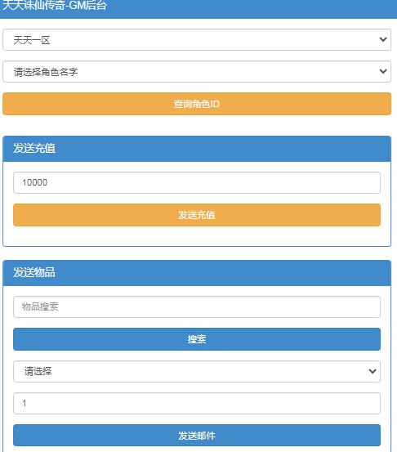Click the arrow icon on 天天一区 selector
This screenshot has height=452, width=397.
383,39
